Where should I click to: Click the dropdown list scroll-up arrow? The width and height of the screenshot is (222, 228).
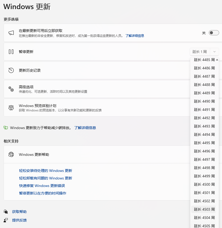pyautogui.click(x=217, y=60)
